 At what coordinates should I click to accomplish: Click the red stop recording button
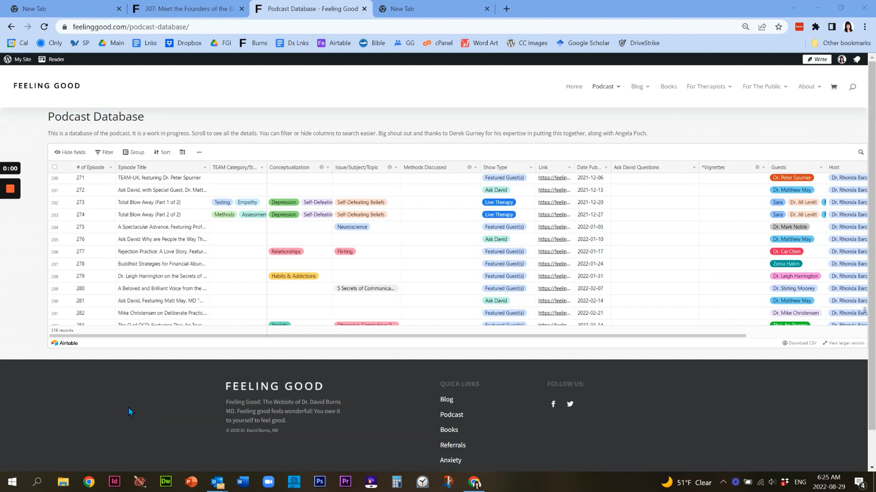pos(10,189)
